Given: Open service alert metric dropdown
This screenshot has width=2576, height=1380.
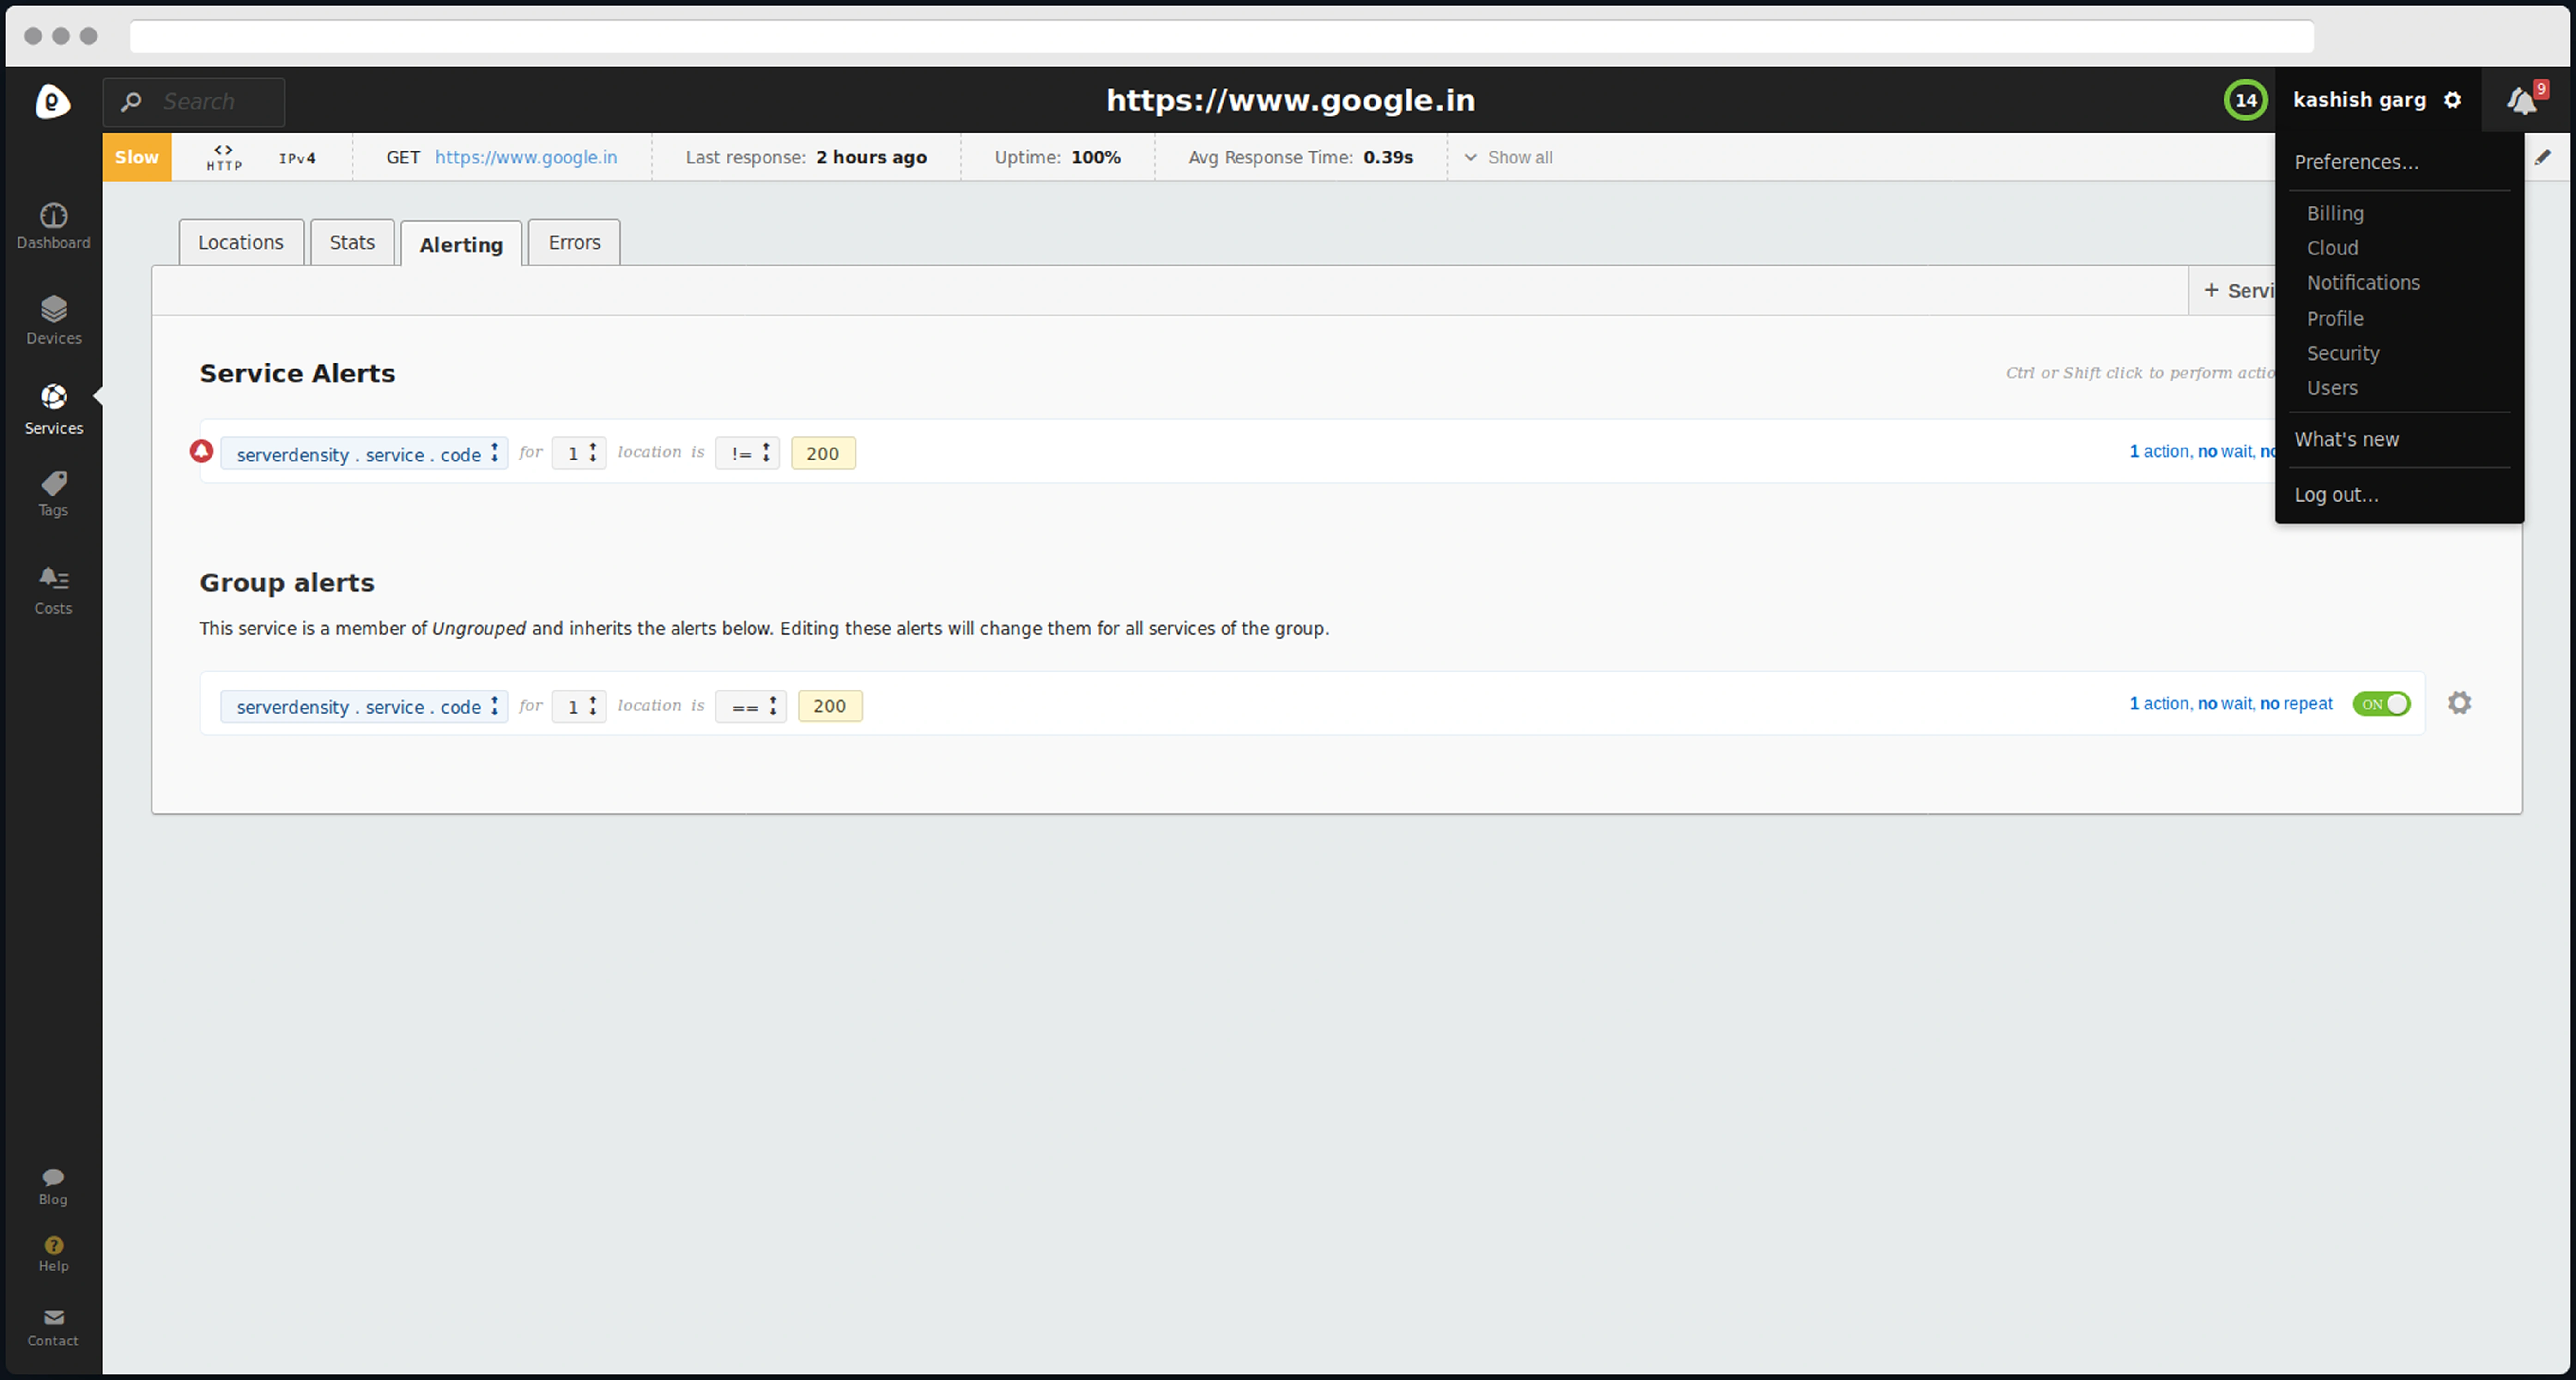Looking at the screenshot, I should pos(364,454).
